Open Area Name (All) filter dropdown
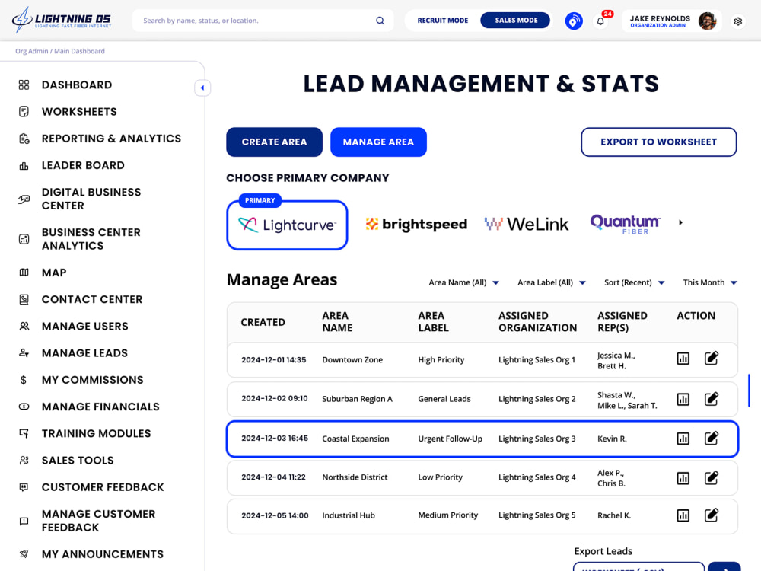This screenshot has height=571, width=761. pos(463,282)
